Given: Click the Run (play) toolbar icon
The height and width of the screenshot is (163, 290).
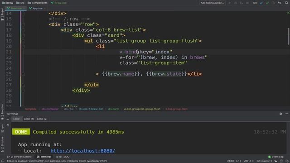Looking at the screenshot, I should [230, 3].
